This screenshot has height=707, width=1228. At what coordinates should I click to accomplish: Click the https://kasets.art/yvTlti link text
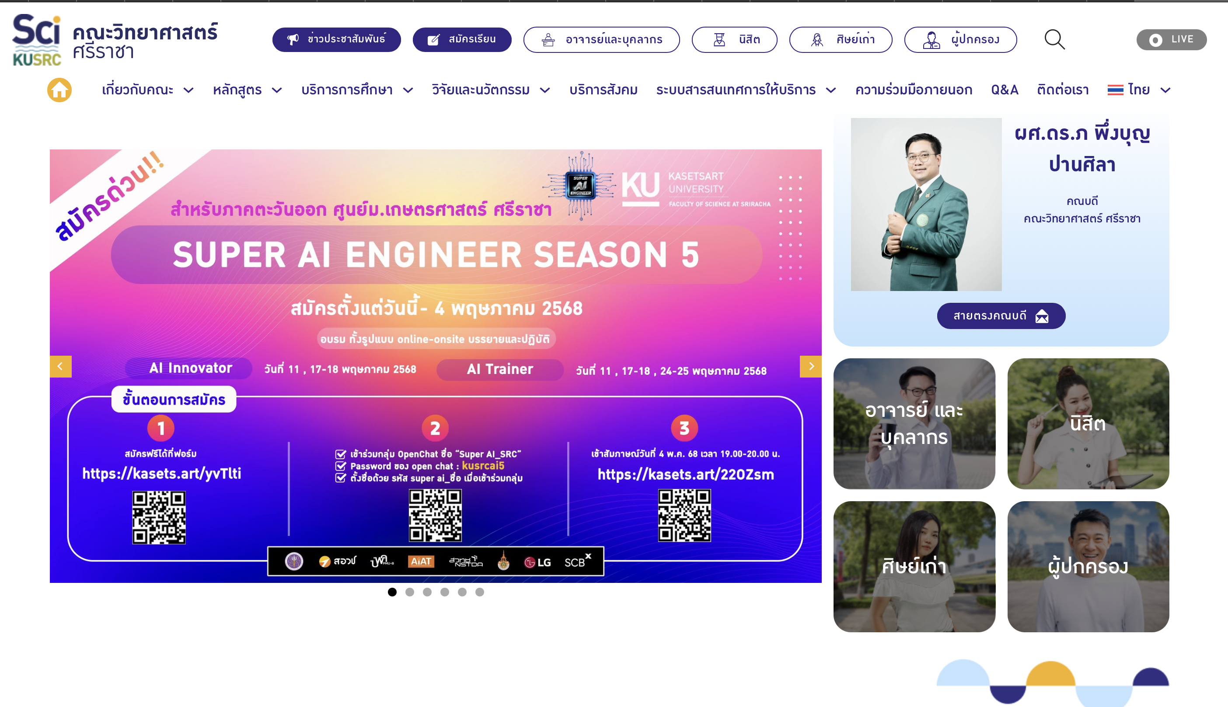161,473
